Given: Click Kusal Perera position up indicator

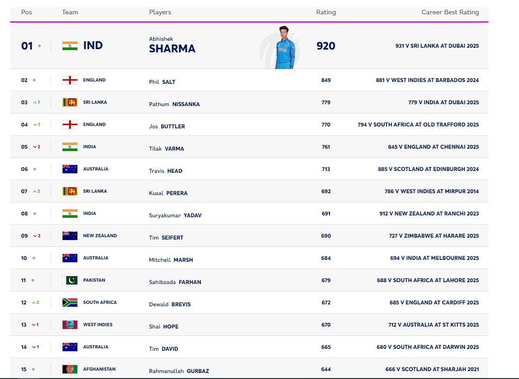Looking at the screenshot, I should (36, 191).
